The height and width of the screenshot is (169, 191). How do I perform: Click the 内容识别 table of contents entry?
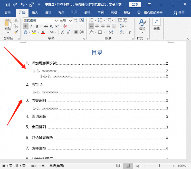point(39,101)
